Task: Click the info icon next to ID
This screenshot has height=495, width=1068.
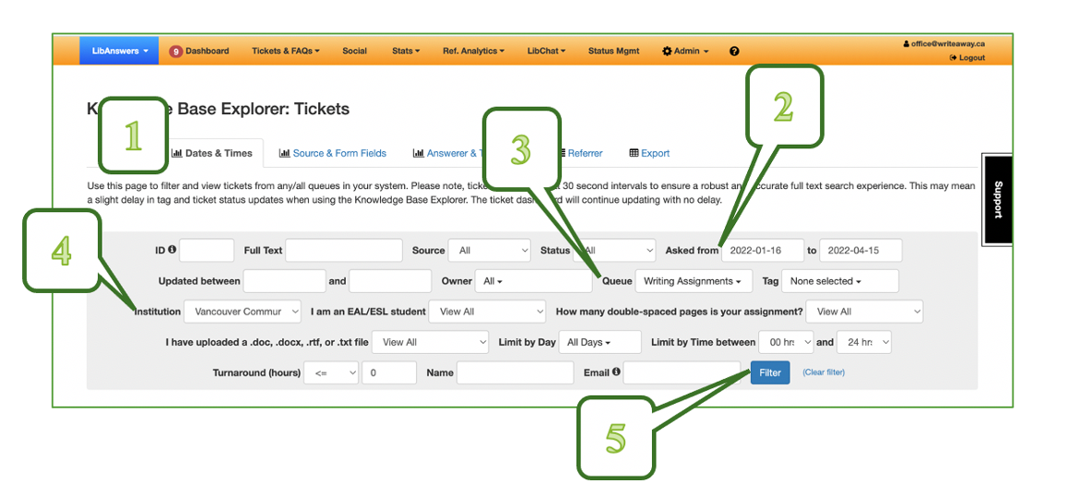Action: [172, 250]
